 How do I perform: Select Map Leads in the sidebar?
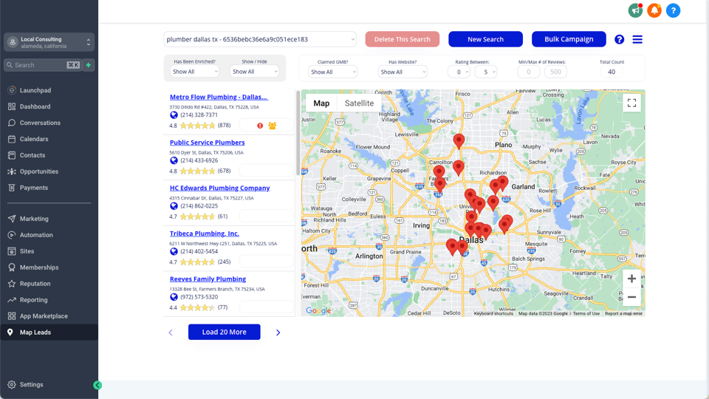pyautogui.click(x=49, y=332)
